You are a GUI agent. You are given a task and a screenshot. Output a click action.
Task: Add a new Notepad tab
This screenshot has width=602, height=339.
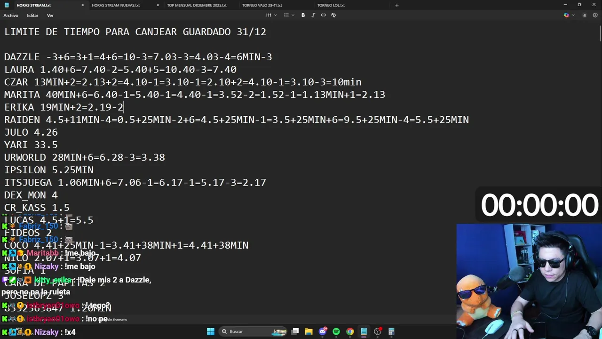pyautogui.click(x=396, y=5)
